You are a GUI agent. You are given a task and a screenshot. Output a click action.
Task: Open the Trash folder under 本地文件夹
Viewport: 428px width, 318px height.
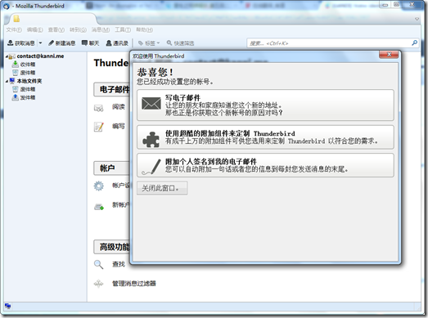coord(28,89)
